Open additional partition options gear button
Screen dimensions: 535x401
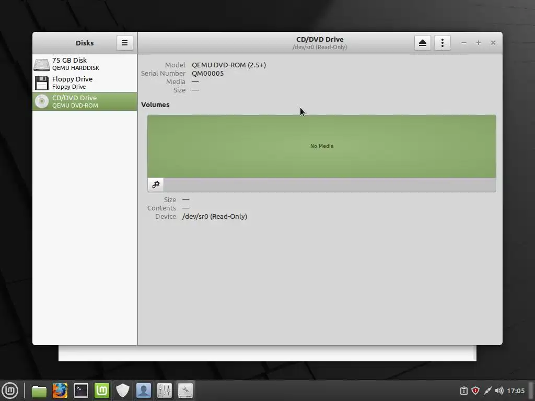(x=156, y=184)
